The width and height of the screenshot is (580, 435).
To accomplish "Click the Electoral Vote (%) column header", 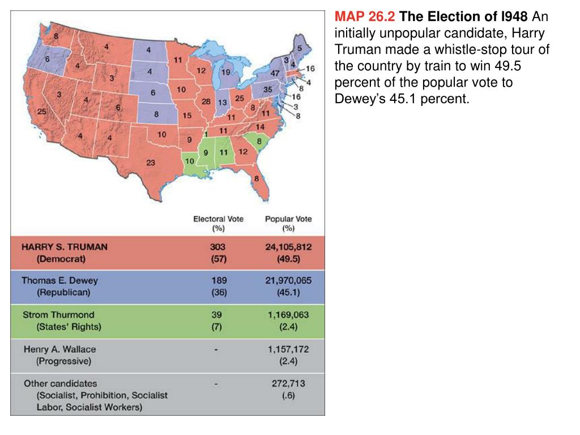I will pyautogui.click(x=218, y=223).
